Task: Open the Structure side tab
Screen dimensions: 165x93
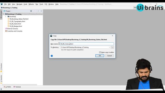Action: pos(1,67)
